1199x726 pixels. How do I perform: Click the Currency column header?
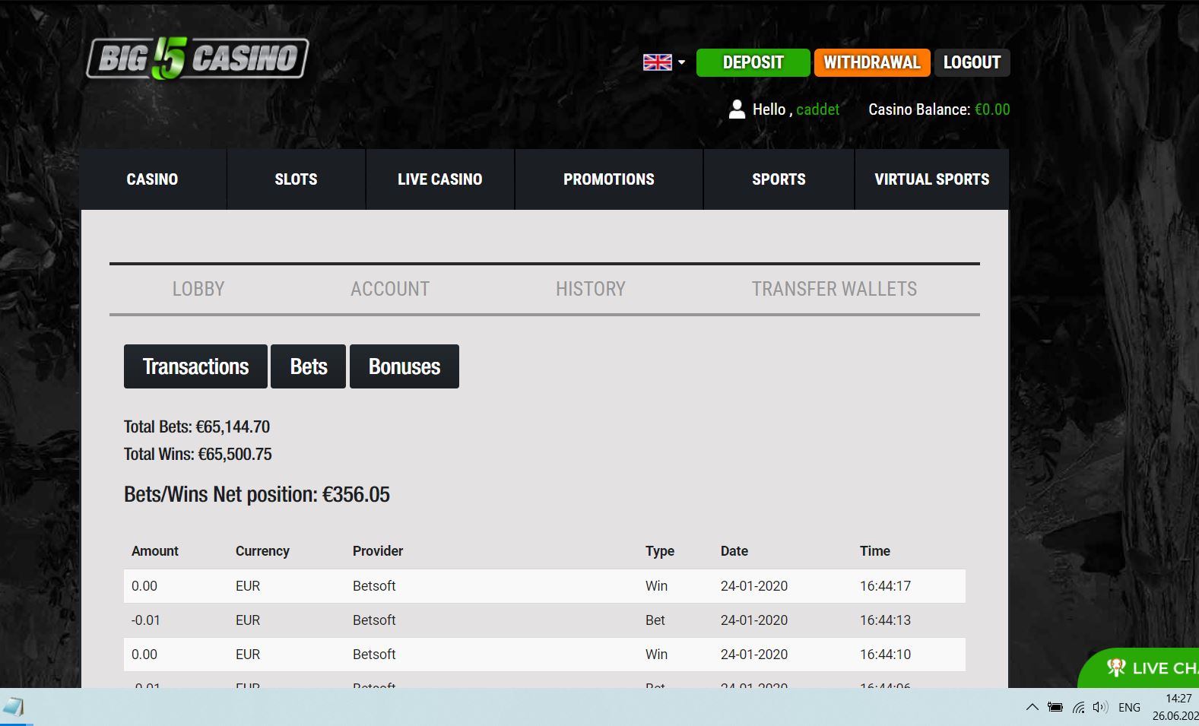tap(262, 551)
